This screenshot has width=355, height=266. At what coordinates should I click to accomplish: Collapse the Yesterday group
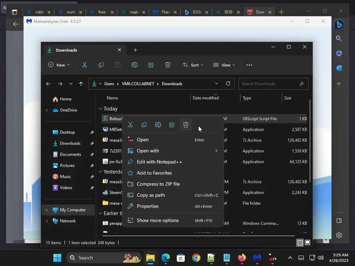click(x=100, y=172)
